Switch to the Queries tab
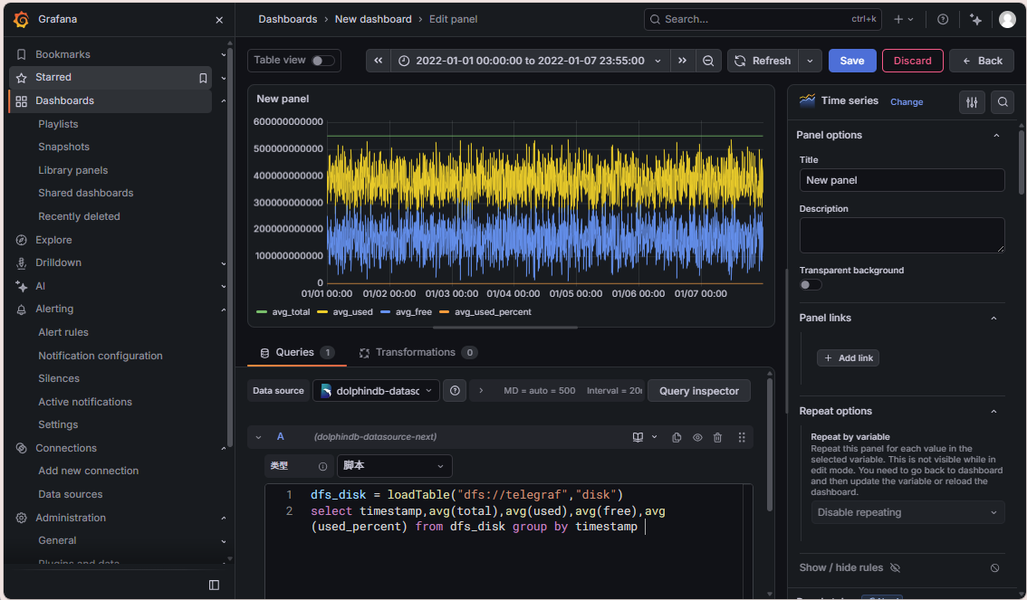1027x600 pixels. [x=297, y=353]
